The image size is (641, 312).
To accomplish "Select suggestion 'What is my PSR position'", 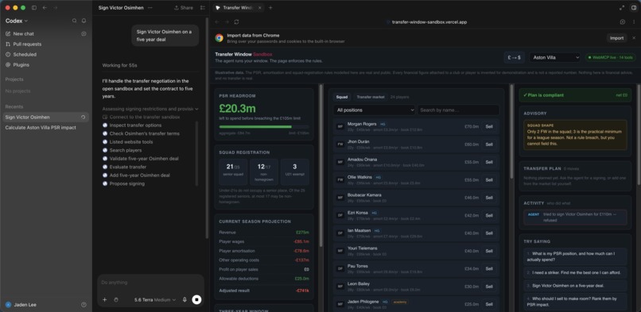I will (x=575, y=256).
